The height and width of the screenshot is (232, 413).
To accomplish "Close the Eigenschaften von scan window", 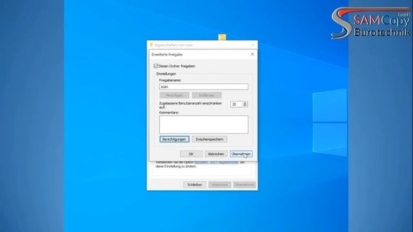I will click(x=252, y=45).
